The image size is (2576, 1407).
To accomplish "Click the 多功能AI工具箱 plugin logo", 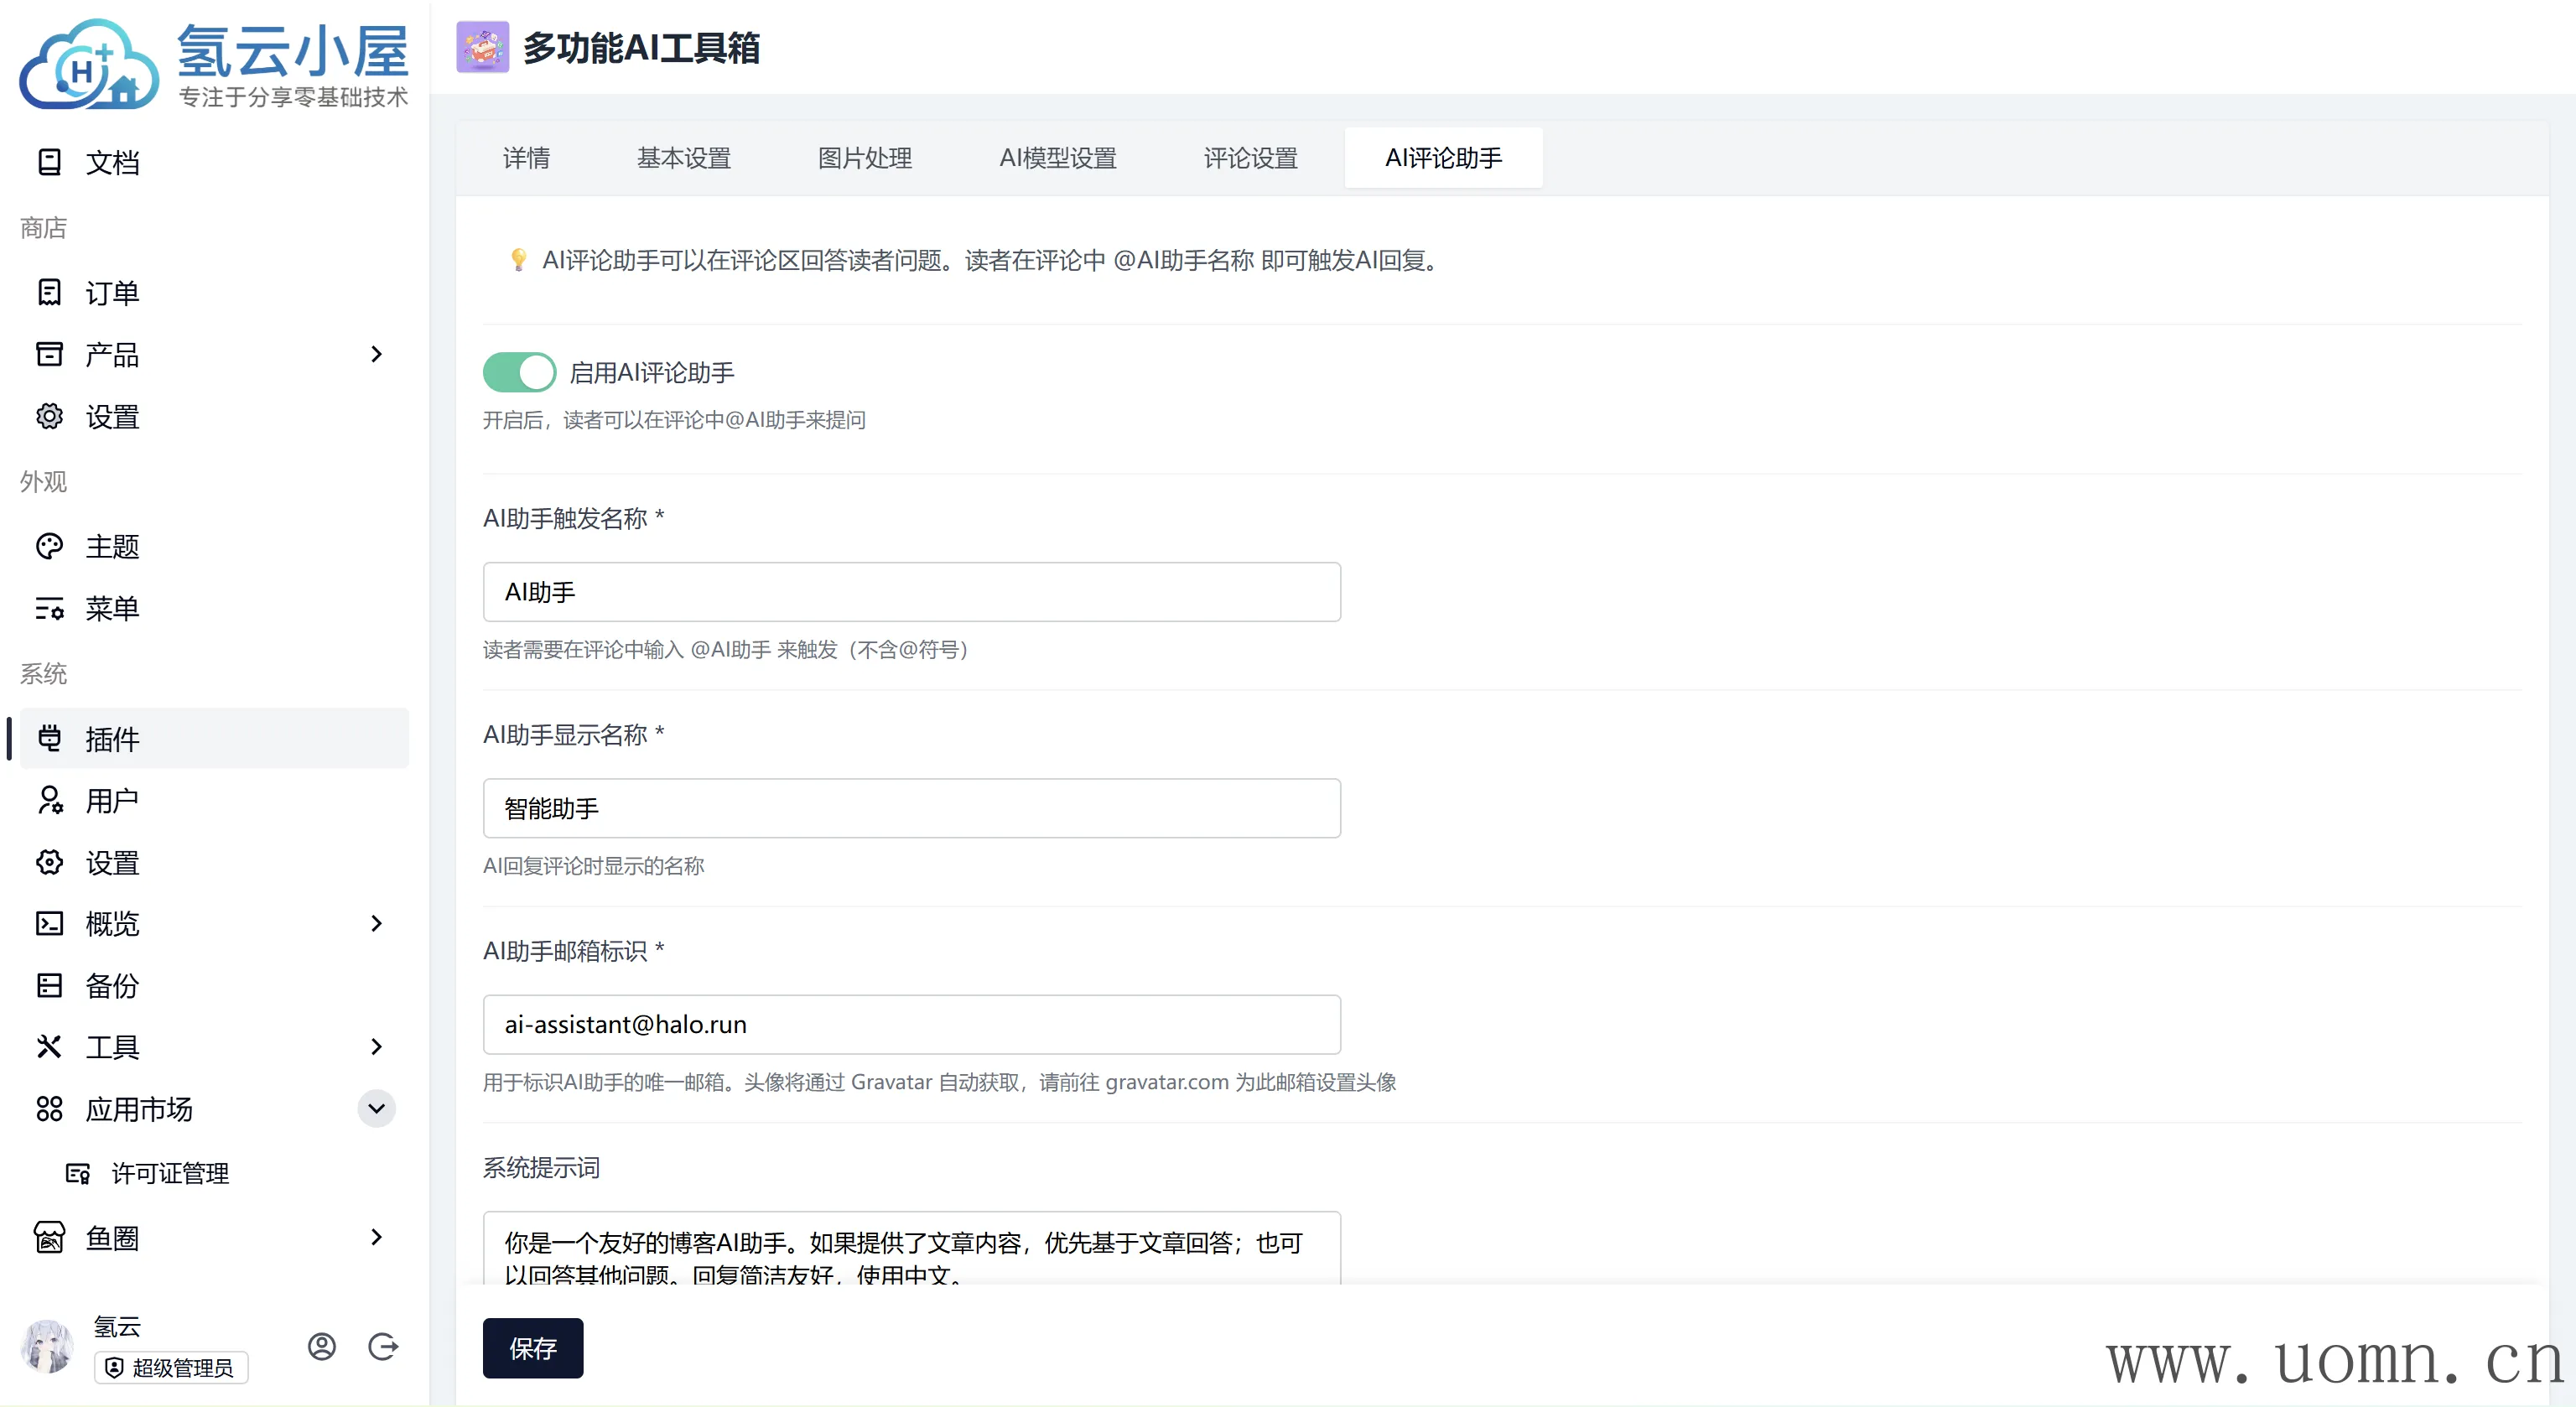I will (x=482, y=47).
